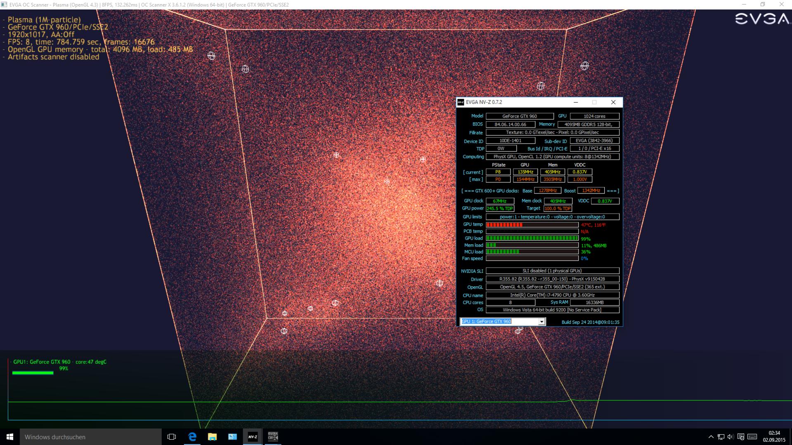Minimize the EVGA OC Scanner window
The image size is (792, 445).
click(744, 5)
